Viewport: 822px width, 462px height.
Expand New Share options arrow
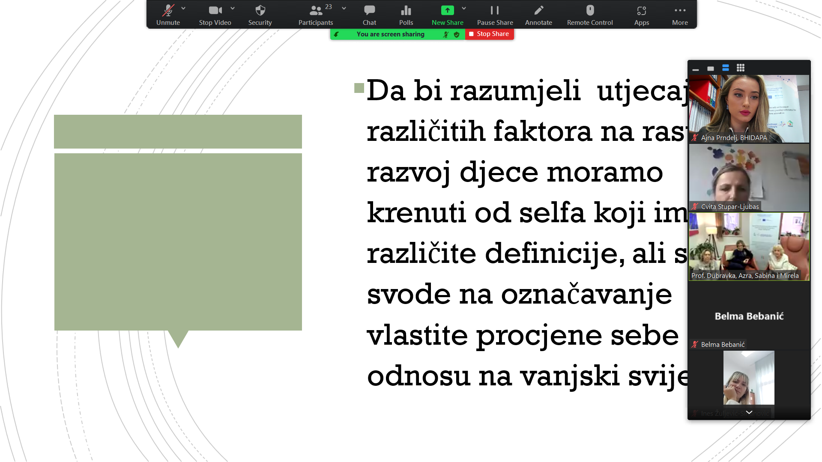pos(464,8)
